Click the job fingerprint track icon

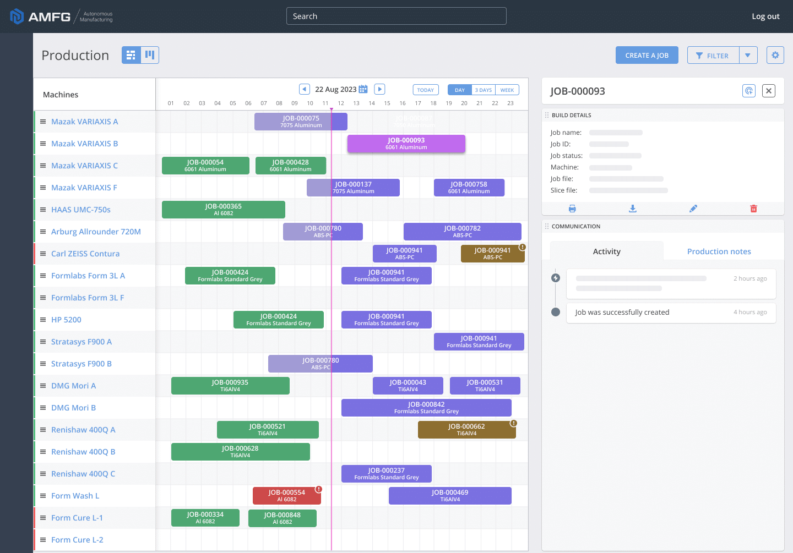749,91
